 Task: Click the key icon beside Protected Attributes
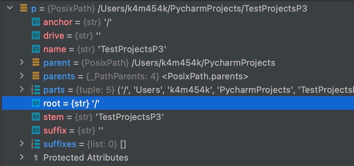(x=36, y=158)
